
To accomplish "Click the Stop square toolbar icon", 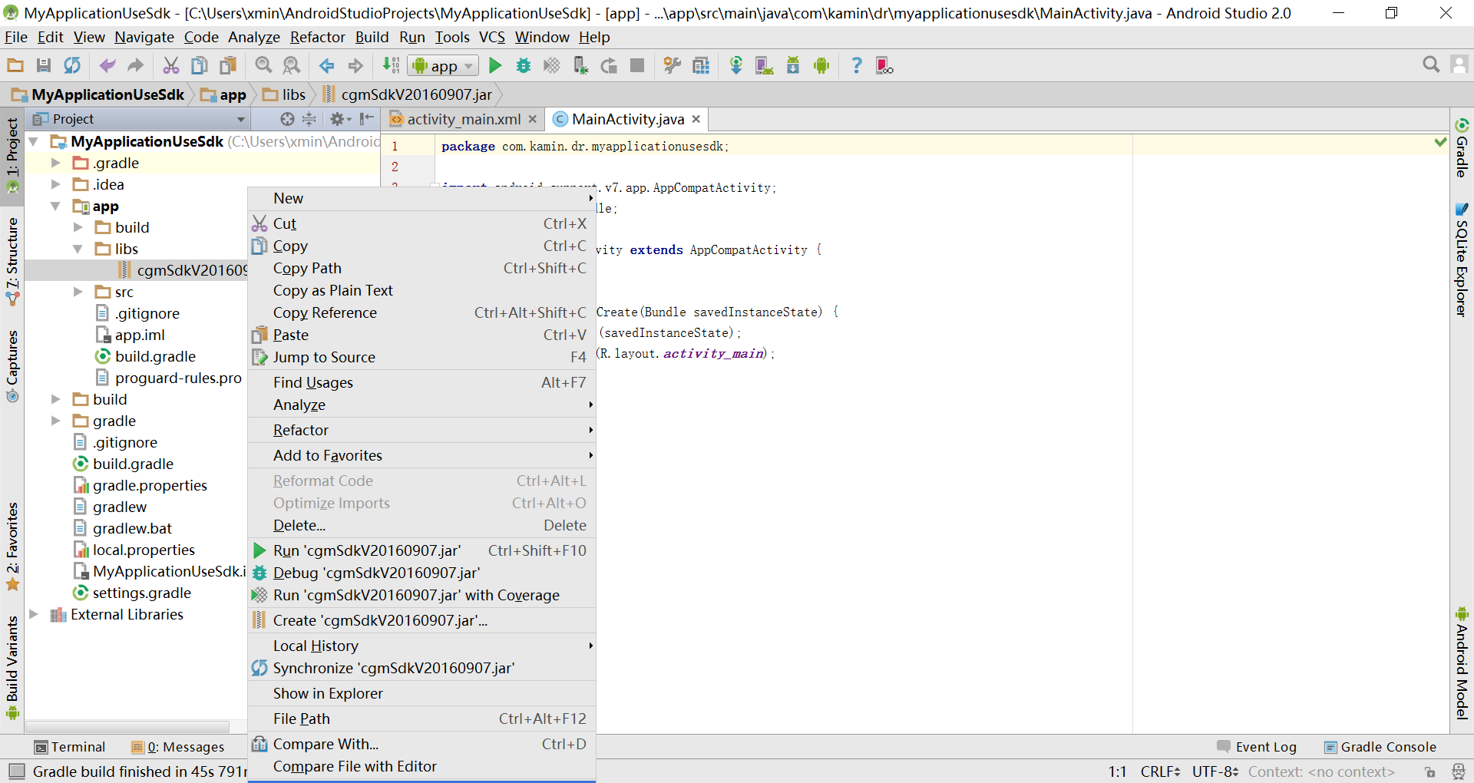I will pos(637,66).
